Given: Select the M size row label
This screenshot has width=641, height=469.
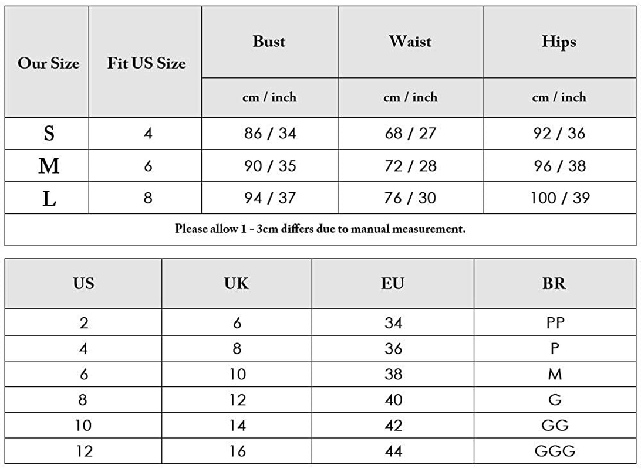Looking at the screenshot, I should [x=49, y=166].
